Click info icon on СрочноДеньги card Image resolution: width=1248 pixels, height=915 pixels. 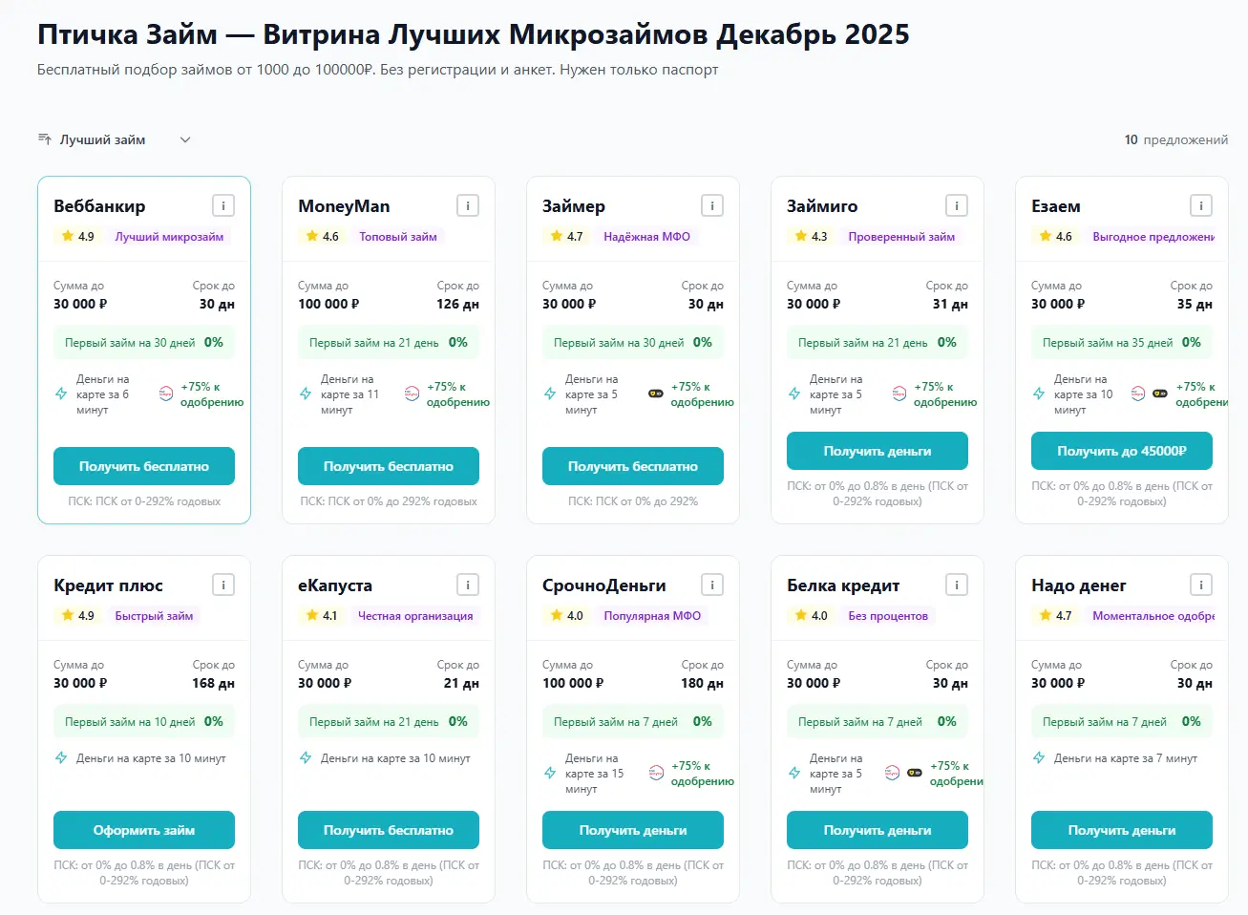coord(712,585)
